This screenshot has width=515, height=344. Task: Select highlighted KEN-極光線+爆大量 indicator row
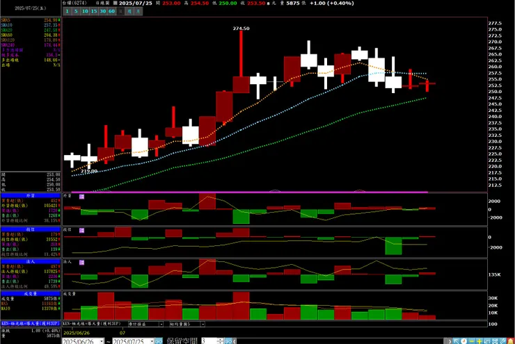30,323
